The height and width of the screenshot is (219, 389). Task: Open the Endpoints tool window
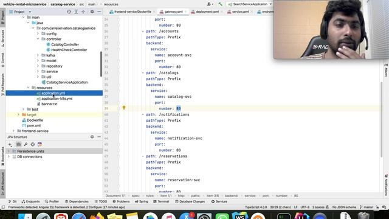click(x=30, y=201)
